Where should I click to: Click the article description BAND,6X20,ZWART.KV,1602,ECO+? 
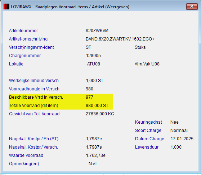tap(120, 39)
